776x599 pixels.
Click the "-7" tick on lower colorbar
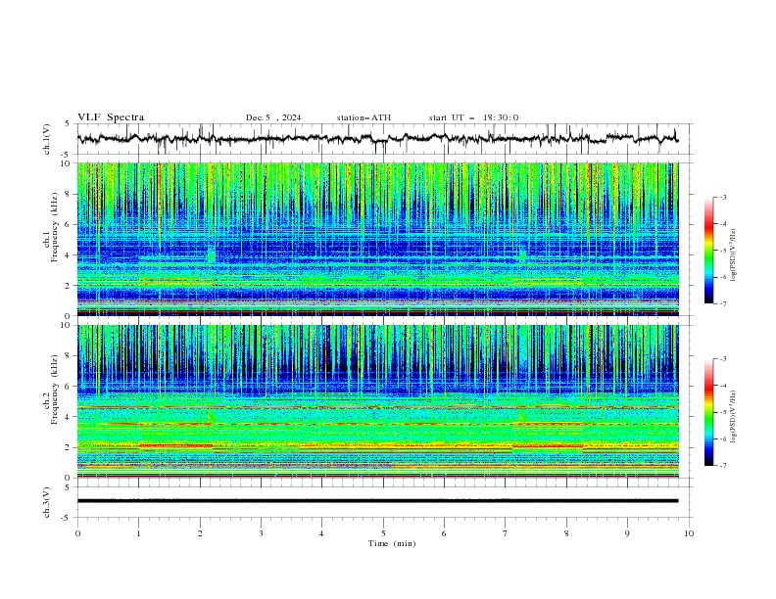[x=723, y=466]
